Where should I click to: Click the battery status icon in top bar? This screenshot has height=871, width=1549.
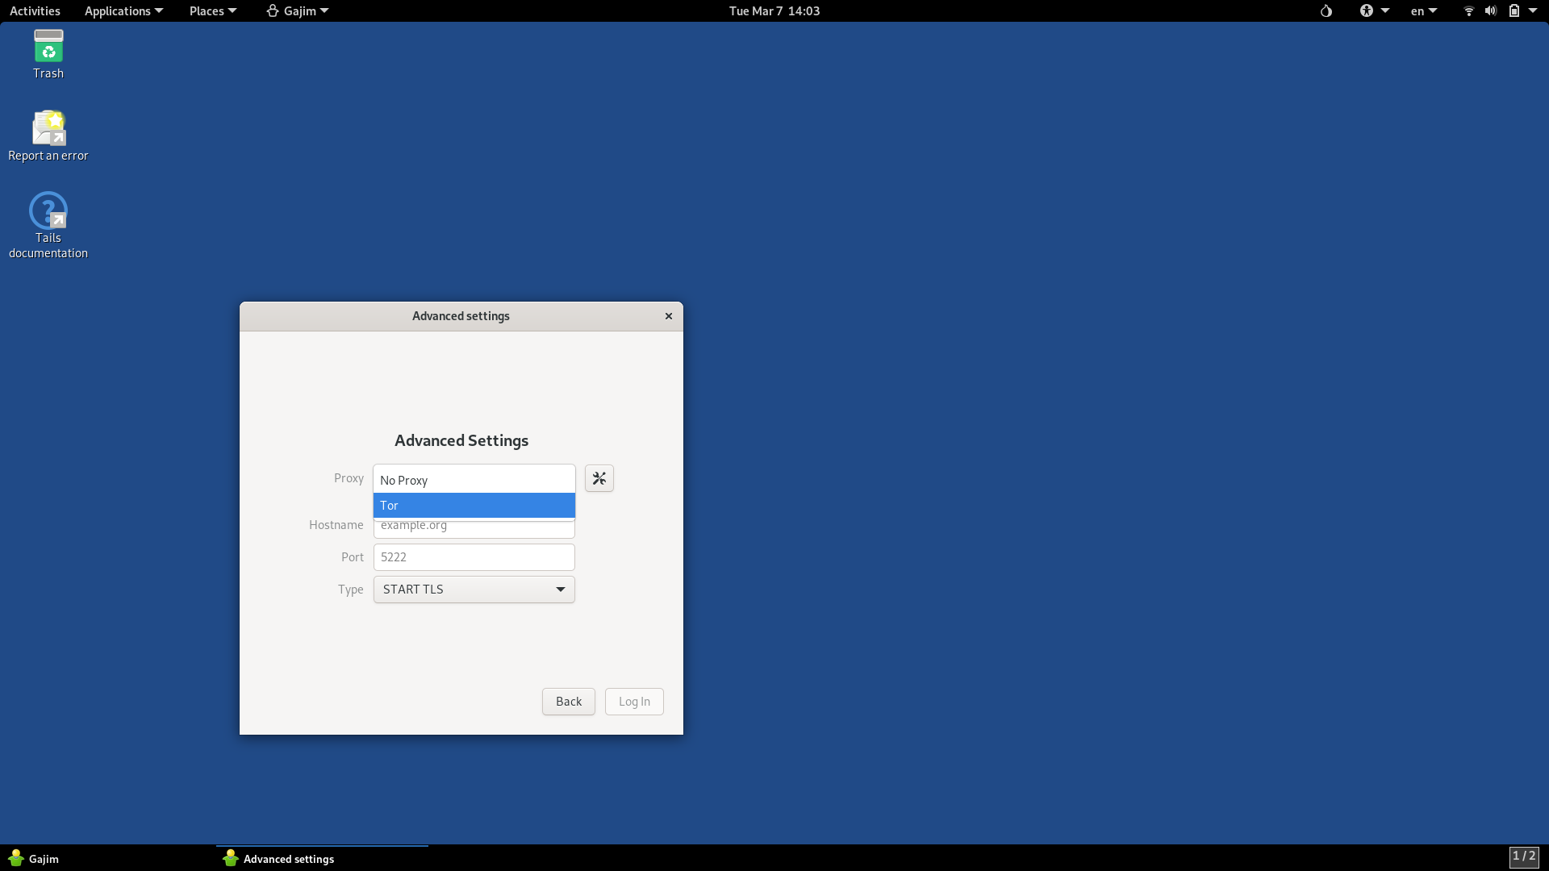pyautogui.click(x=1514, y=11)
